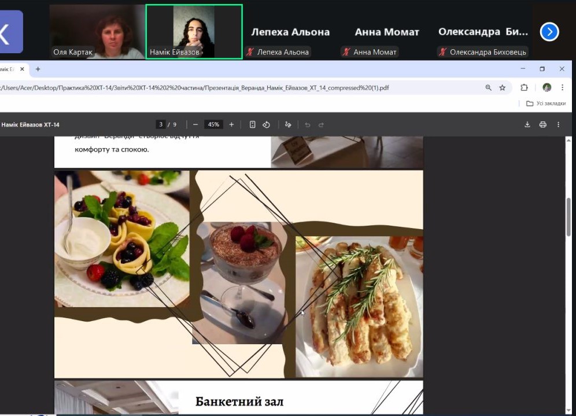Viewport: 576px width, 416px height.
Task: Open the Chrome zoom magnifier icon in address bar
Action: click(x=489, y=88)
